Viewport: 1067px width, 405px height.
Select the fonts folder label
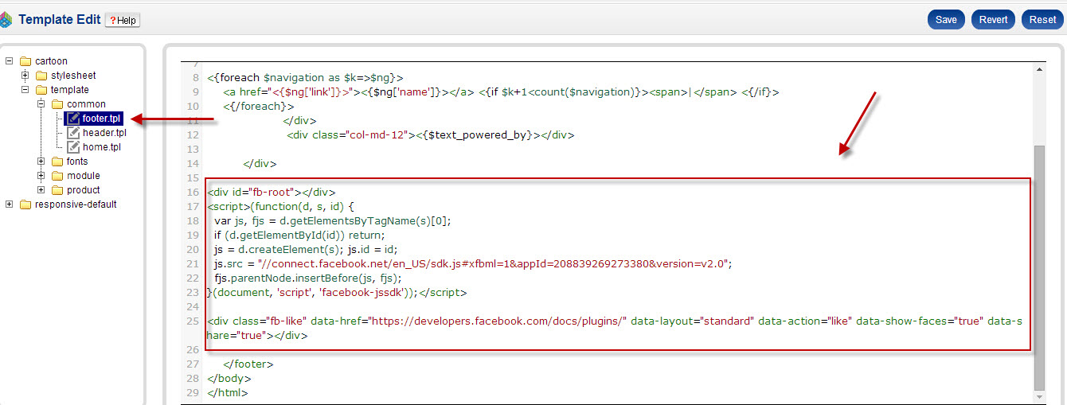[77, 162]
